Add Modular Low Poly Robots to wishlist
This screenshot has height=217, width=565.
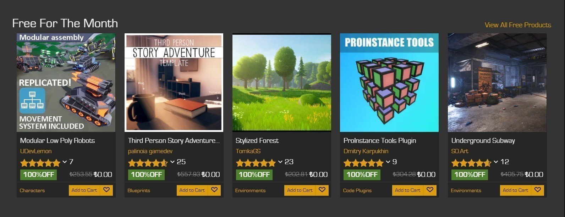point(106,190)
